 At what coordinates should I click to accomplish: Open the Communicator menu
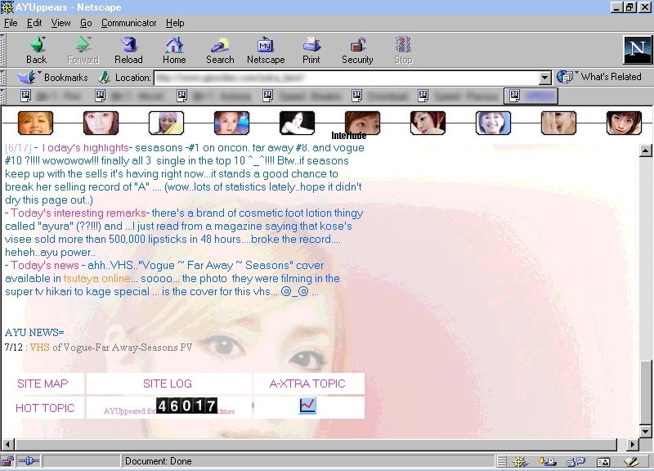(128, 23)
